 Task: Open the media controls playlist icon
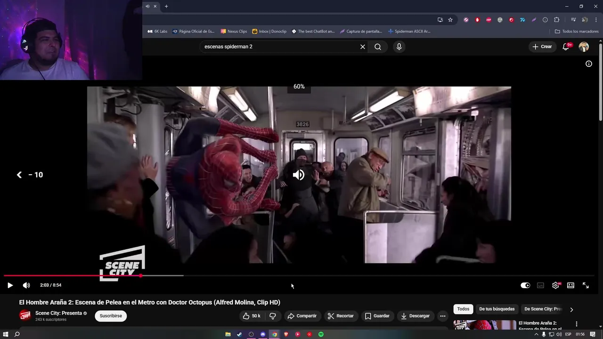(x=573, y=20)
